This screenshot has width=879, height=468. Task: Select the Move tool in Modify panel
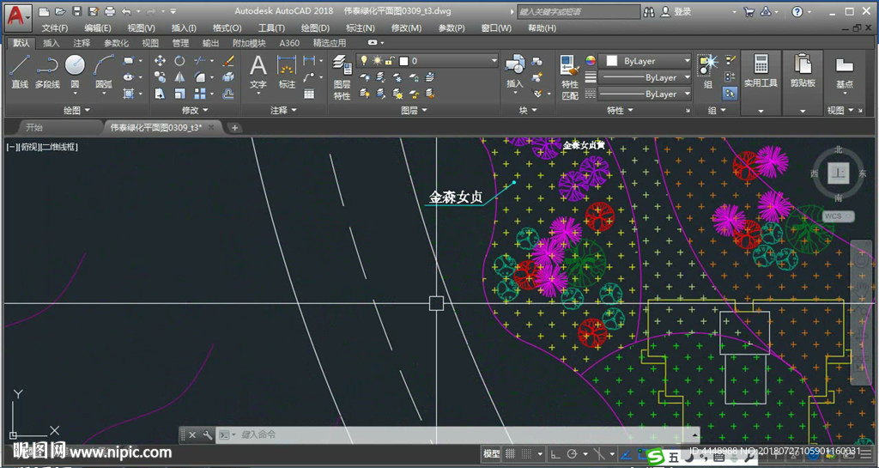coord(160,60)
